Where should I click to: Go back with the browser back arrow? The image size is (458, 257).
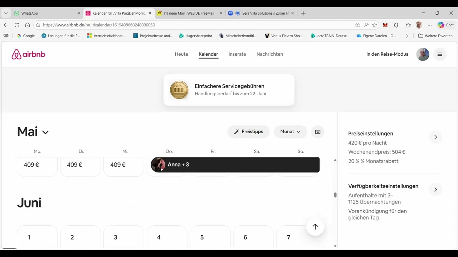click(x=6, y=25)
